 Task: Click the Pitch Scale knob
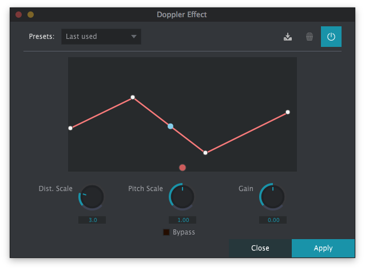click(182, 197)
